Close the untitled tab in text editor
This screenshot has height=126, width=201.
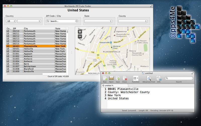(103, 85)
